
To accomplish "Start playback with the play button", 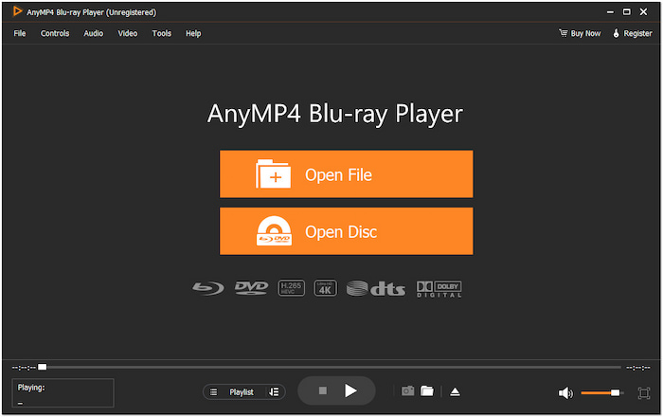I will coord(350,390).
